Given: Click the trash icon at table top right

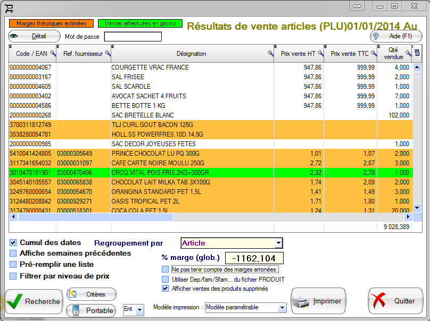Looking at the screenshot, I should (x=417, y=53).
